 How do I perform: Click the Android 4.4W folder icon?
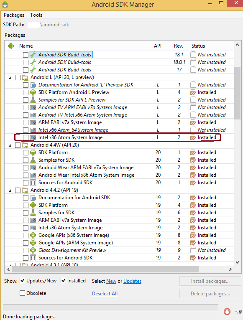click(25, 145)
